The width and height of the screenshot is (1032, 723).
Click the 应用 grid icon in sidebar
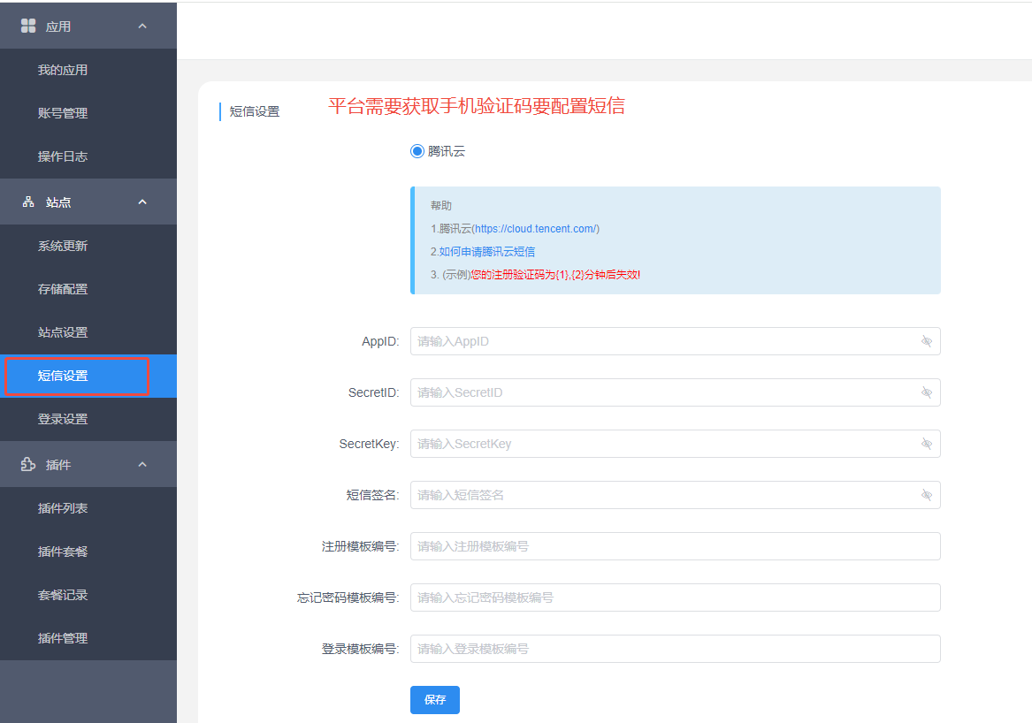click(28, 26)
